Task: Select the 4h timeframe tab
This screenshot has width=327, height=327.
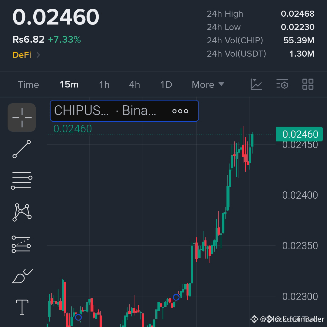Action: [134, 85]
